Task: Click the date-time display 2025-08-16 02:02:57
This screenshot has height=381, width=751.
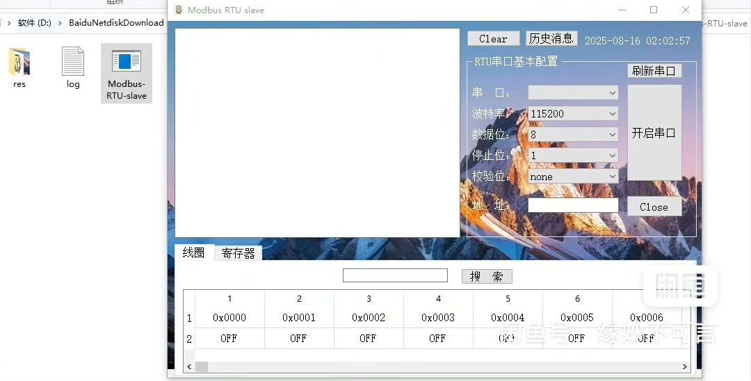Action: click(x=638, y=41)
